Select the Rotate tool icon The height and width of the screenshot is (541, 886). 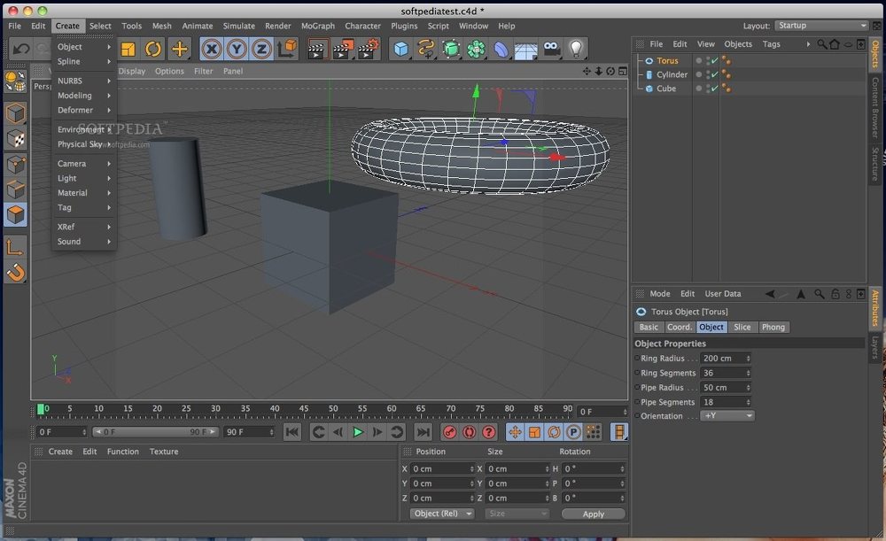coord(153,49)
